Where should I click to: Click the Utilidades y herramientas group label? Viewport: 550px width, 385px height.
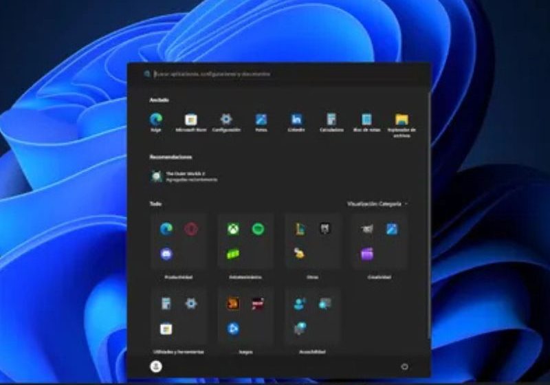click(179, 352)
